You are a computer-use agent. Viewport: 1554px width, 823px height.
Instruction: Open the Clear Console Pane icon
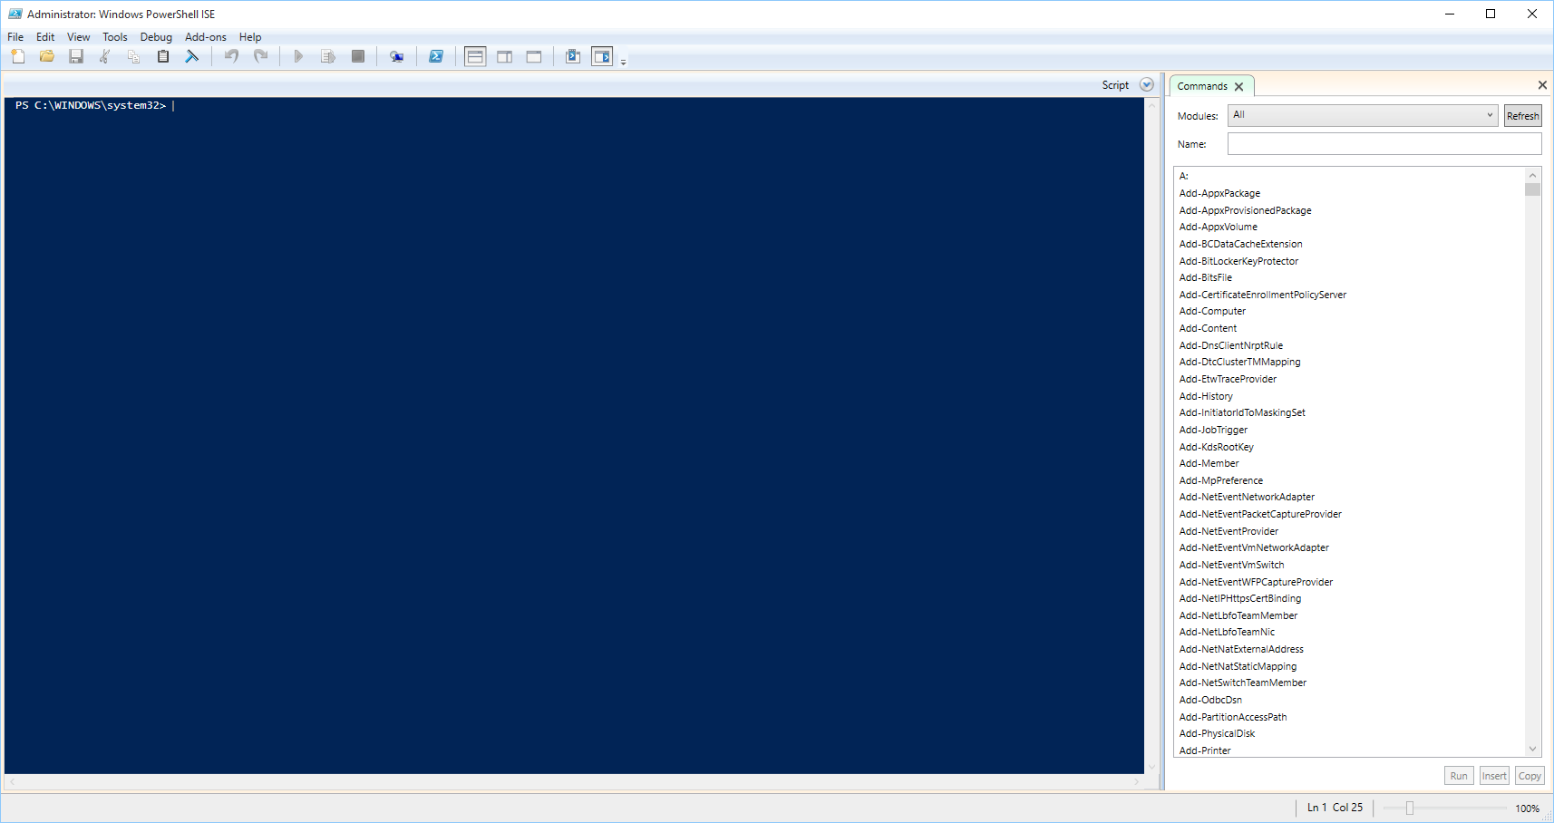[x=192, y=56]
